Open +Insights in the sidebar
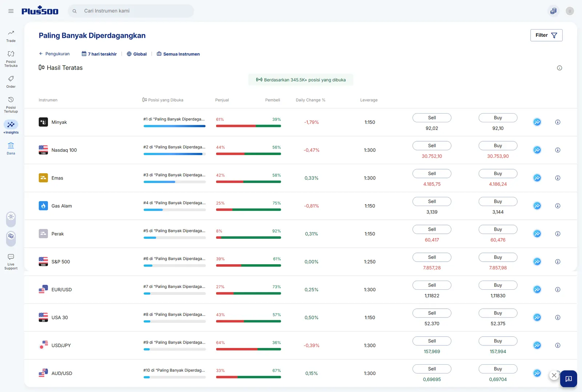Image resolution: width=582 pixels, height=392 pixels. click(x=11, y=127)
